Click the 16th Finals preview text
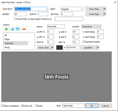The image size is (118, 111). click(56, 77)
